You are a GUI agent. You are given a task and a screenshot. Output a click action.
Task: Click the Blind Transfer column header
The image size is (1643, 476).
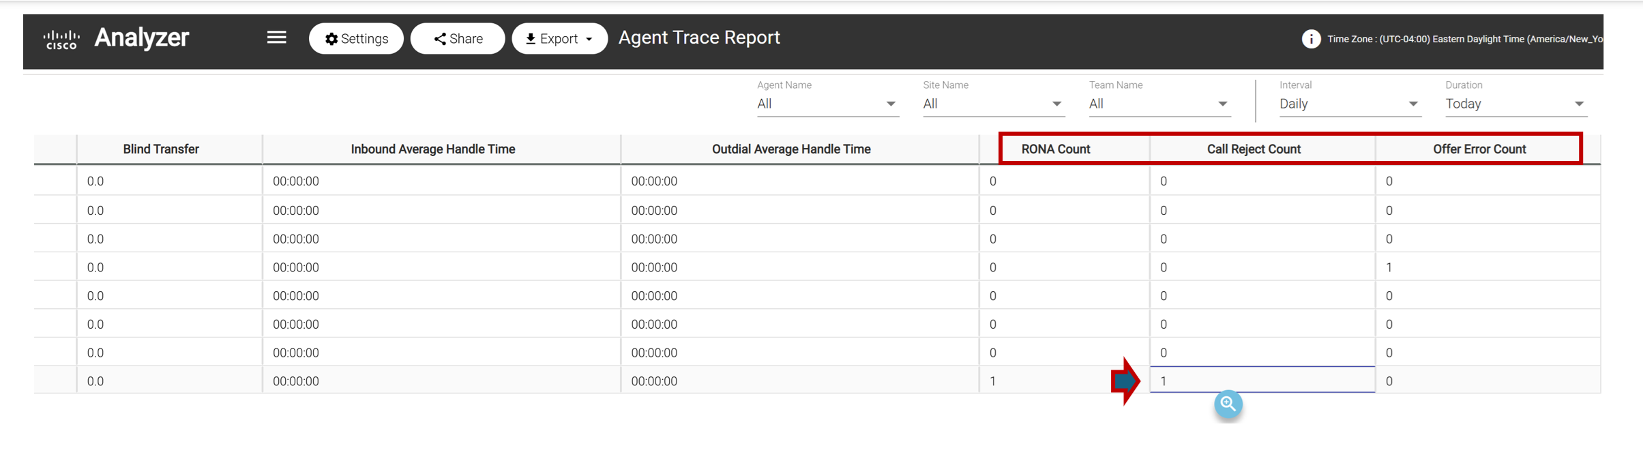click(x=161, y=149)
